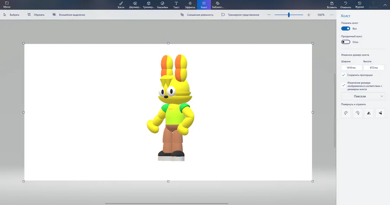This screenshot has height=205, width=390.
Task: Click the bottom-right canvas resize handle
Action: [x=312, y=181]
